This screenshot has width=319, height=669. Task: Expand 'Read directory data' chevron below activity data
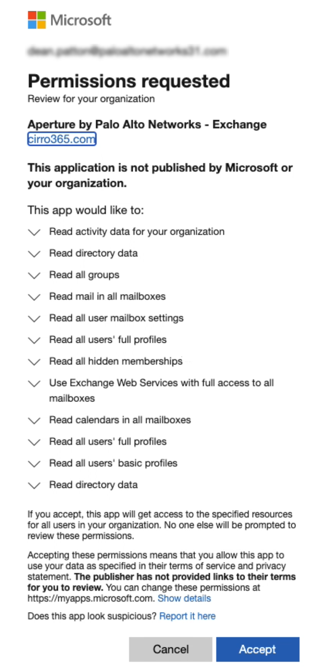coord(34,254)
